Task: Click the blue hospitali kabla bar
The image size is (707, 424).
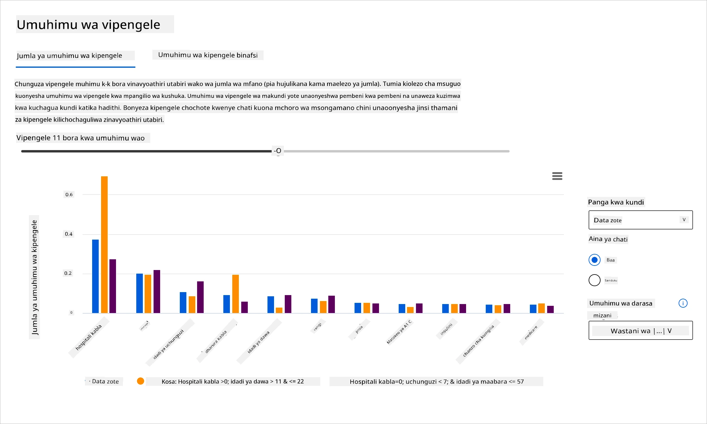Action: coord(95,276)
